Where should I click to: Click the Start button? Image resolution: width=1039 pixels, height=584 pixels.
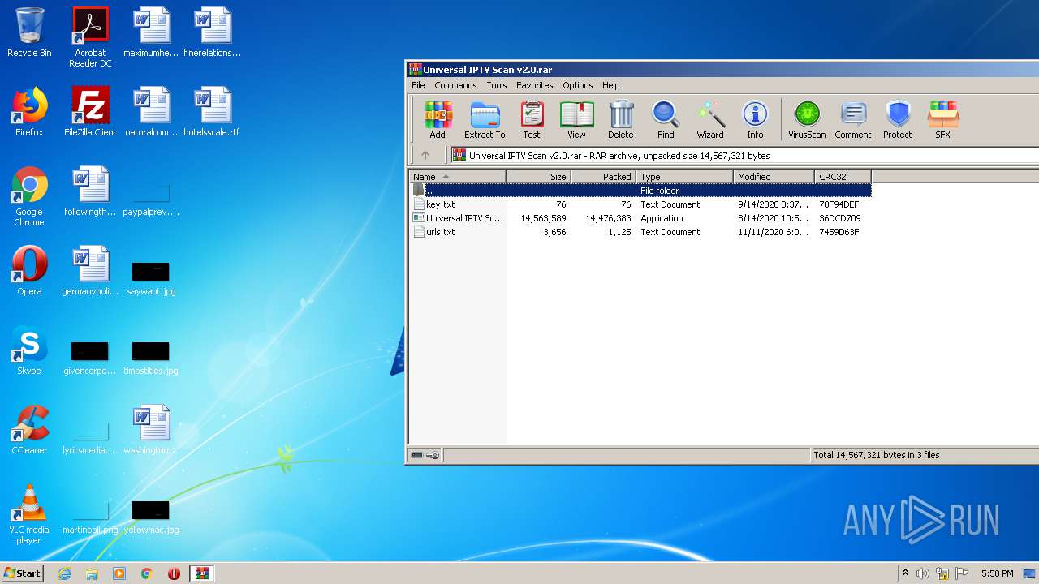[x=22, y=573]
